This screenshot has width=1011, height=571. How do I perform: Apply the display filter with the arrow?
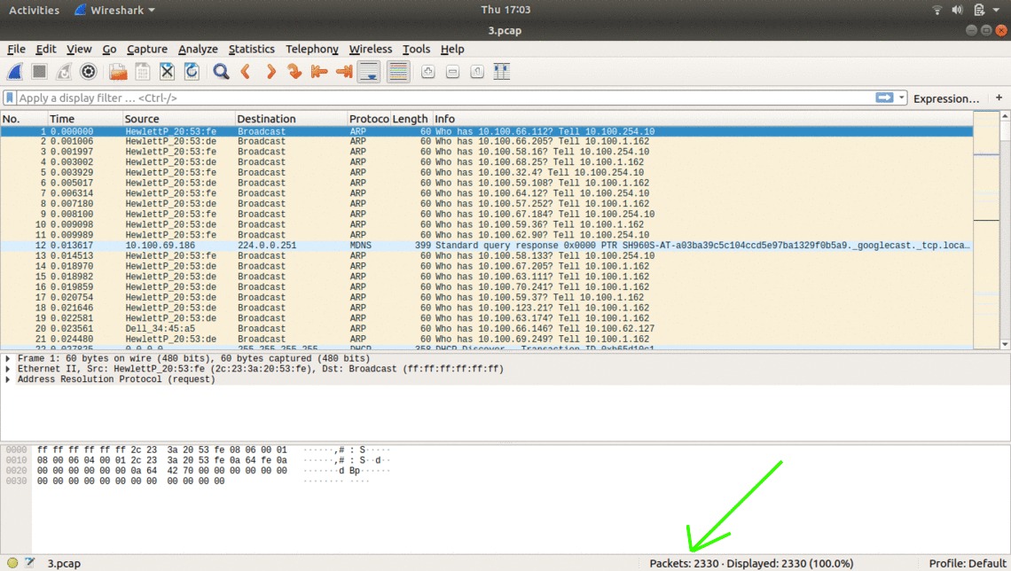(x=885, y=98)
